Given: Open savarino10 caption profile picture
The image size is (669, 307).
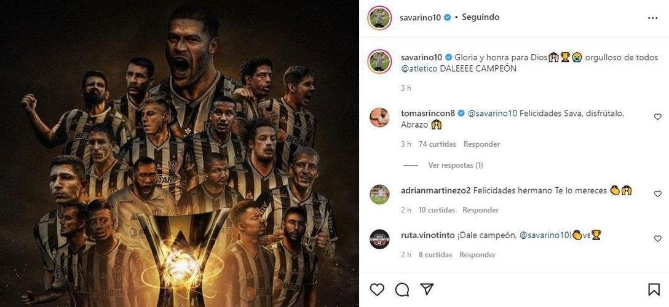Looking at the screenshot, I should tap(379, 61).
